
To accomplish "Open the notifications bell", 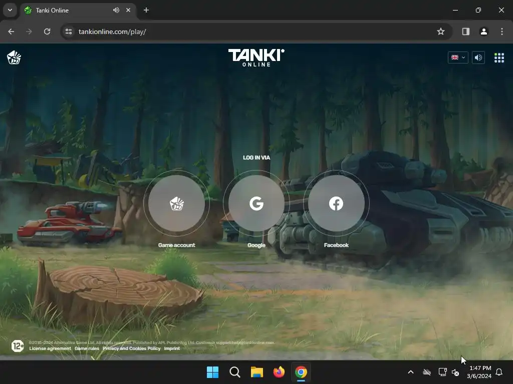I will point(499,372).
